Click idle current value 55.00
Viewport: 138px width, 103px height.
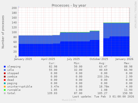(53, 70)
